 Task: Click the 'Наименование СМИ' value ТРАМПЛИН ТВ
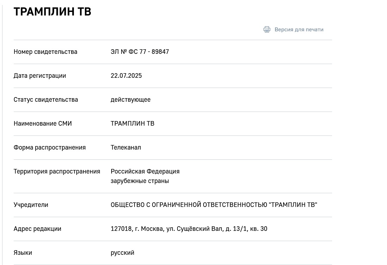[x=132, y=124]
